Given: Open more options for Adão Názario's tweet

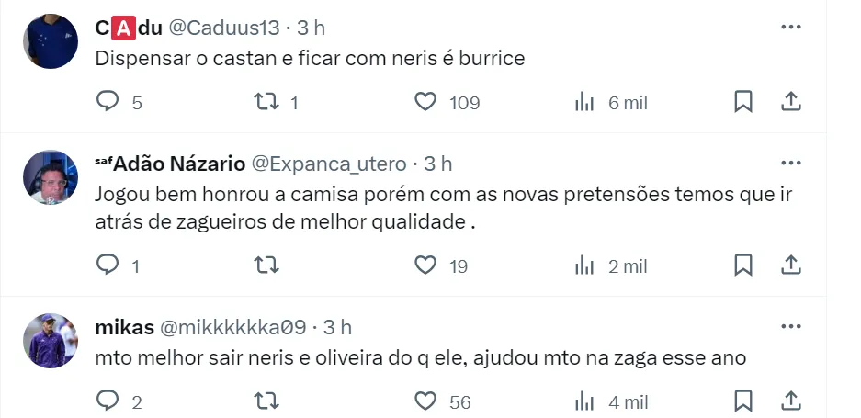Looking at the screenshot, I should (790, 164).
